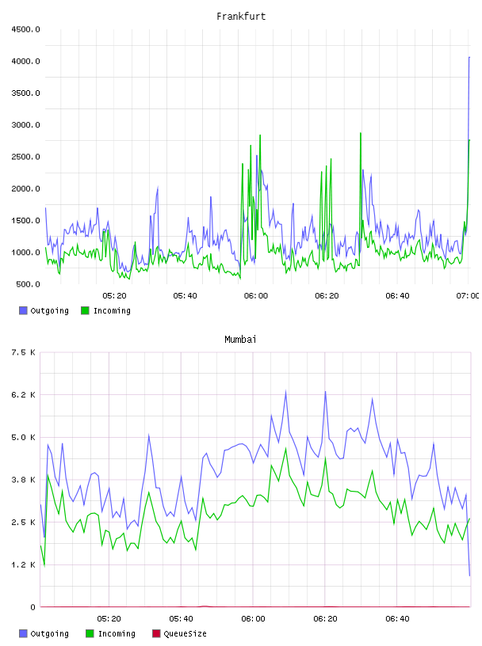Click the 2000.0 y-axis label in Frankfurt chart
Screen dimensions: 482x646
click(25, 188)
